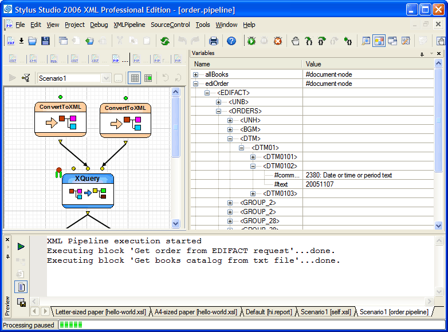Switch to Scenario1 [self.xsl] tab
448x332 pixels.
click(x=326, y=312)
